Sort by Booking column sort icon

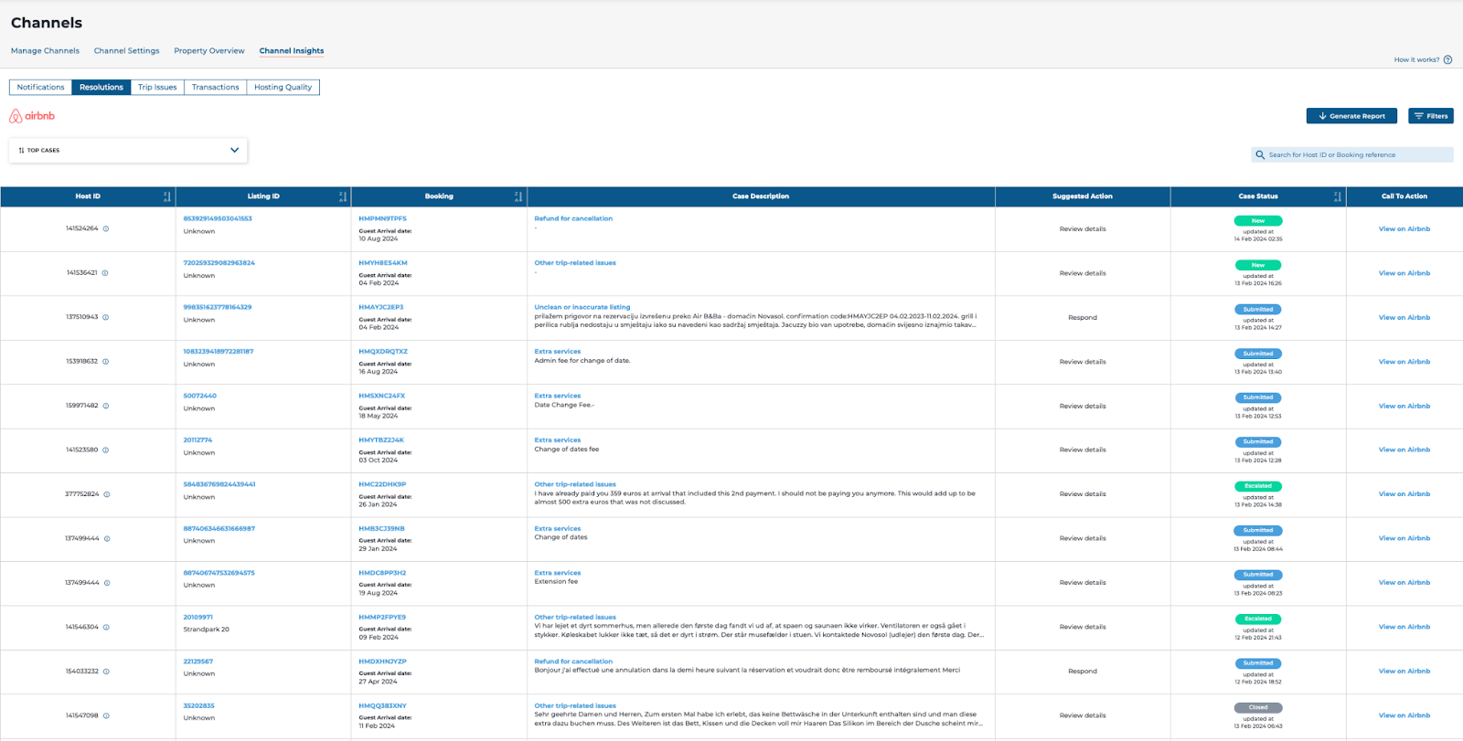click(518, 196)
